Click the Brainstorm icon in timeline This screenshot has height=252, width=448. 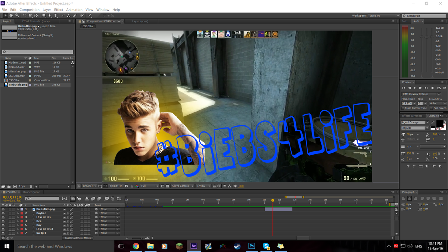pos(106,199)
